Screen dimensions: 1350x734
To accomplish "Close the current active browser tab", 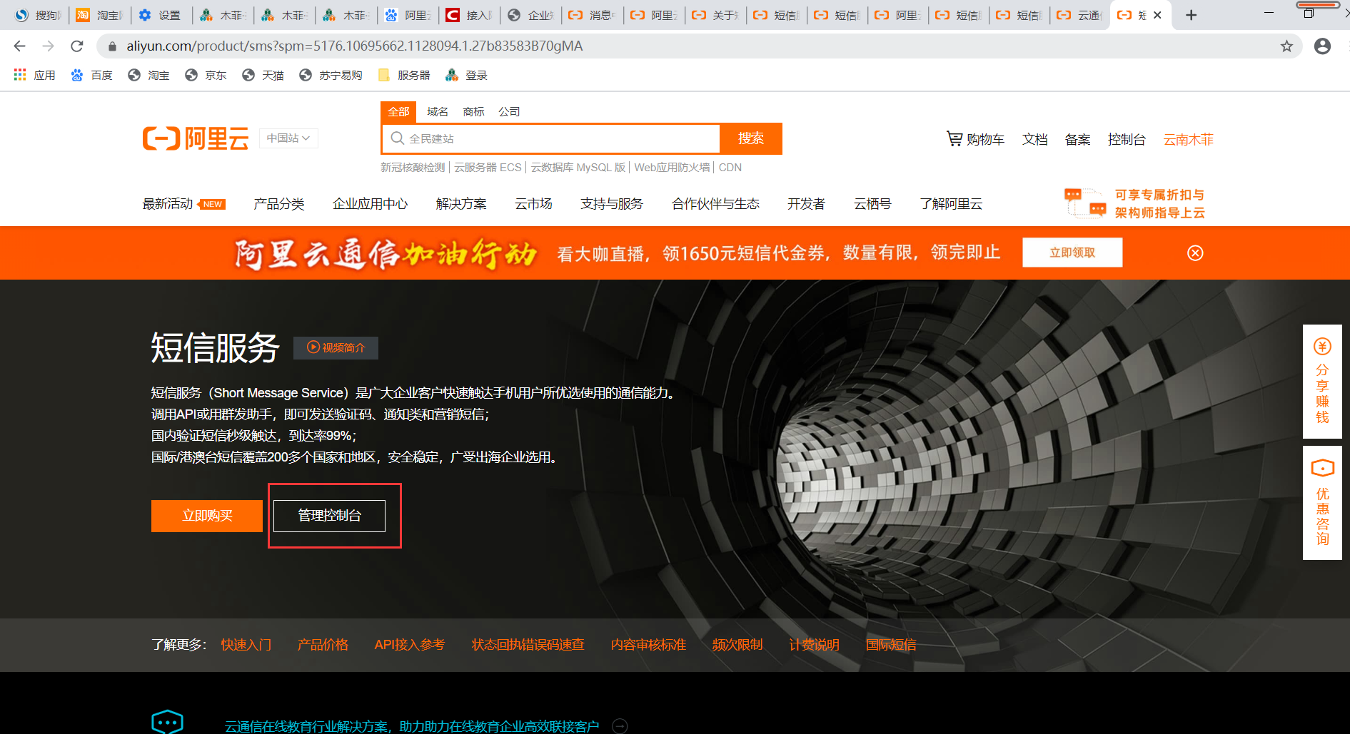I will pos(1157,15).
